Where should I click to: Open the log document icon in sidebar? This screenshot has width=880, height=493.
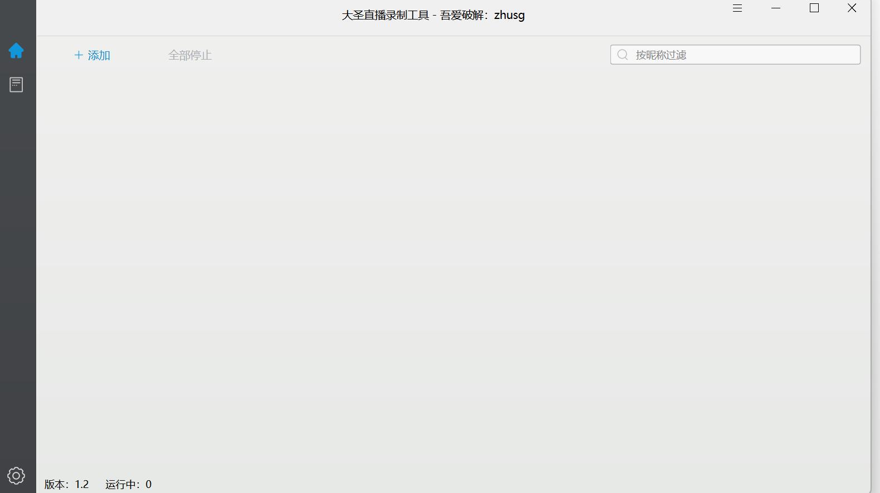point(16,85)
